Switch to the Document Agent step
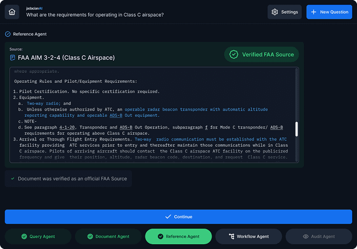 coord(108,236)
